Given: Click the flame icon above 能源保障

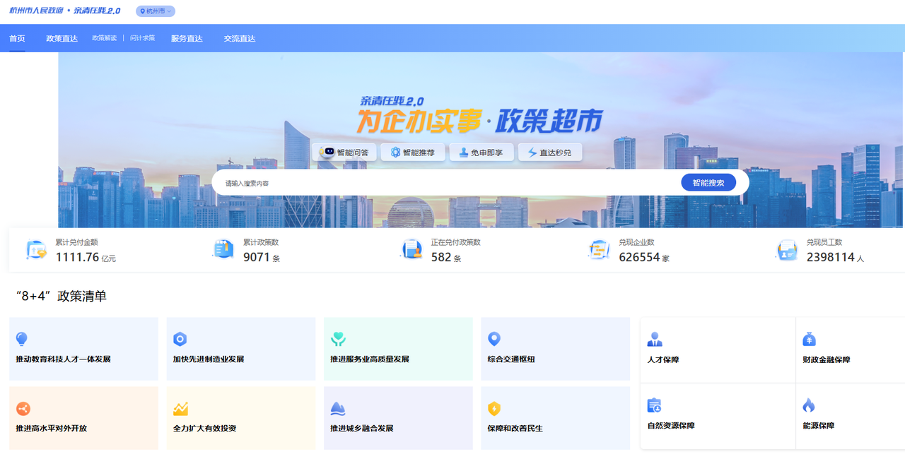Looking at the screenshot, I should (809, 405).
